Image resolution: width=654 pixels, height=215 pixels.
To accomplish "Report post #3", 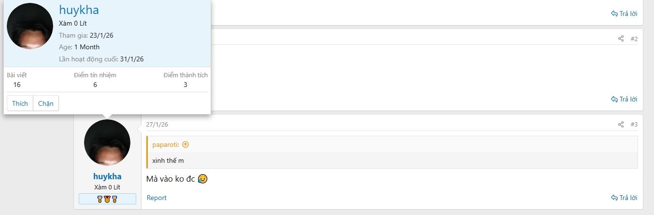I will pyautogui.click(x=156, y=198).
